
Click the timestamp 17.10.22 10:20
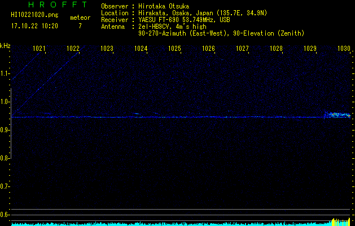34,26
